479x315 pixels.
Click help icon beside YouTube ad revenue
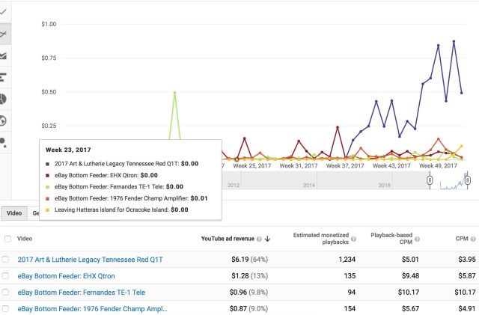pos(259,239)
